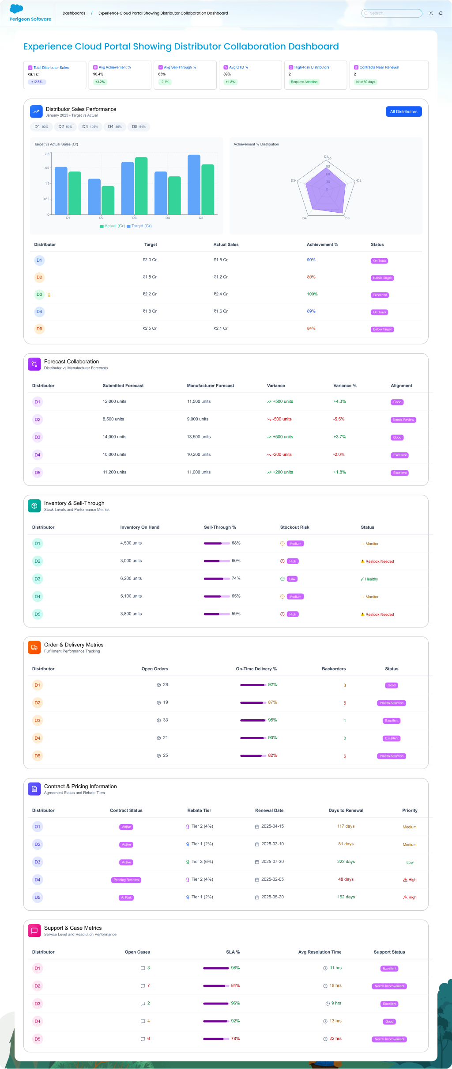Go to Dashboards breadcrumb link
Screen dimensions: 452x1069
pyautogui.click(x=74, y=13)
